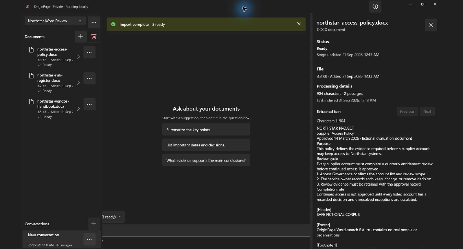The height and width of the screenshot is (249, 463).
Task: Open more options for northstar-risk-register.docx
Action: [89, 78]
